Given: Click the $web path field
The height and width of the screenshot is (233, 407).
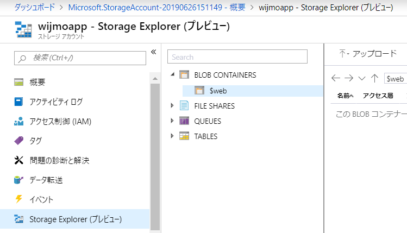Looking at the screenshot, I should click(396, 78).
